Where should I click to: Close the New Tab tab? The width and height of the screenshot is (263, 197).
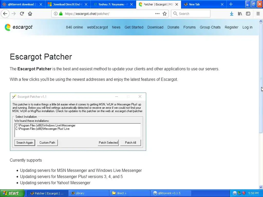222,4
